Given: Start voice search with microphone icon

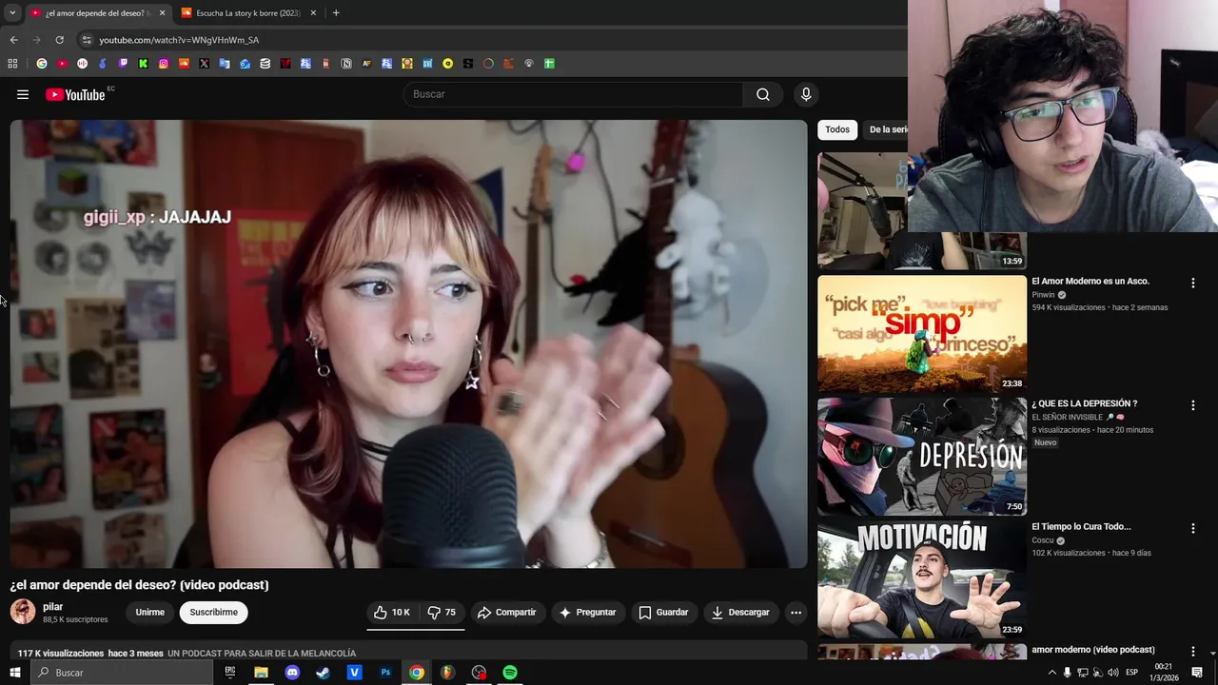Looking at the screenshot, I should 806,94.
